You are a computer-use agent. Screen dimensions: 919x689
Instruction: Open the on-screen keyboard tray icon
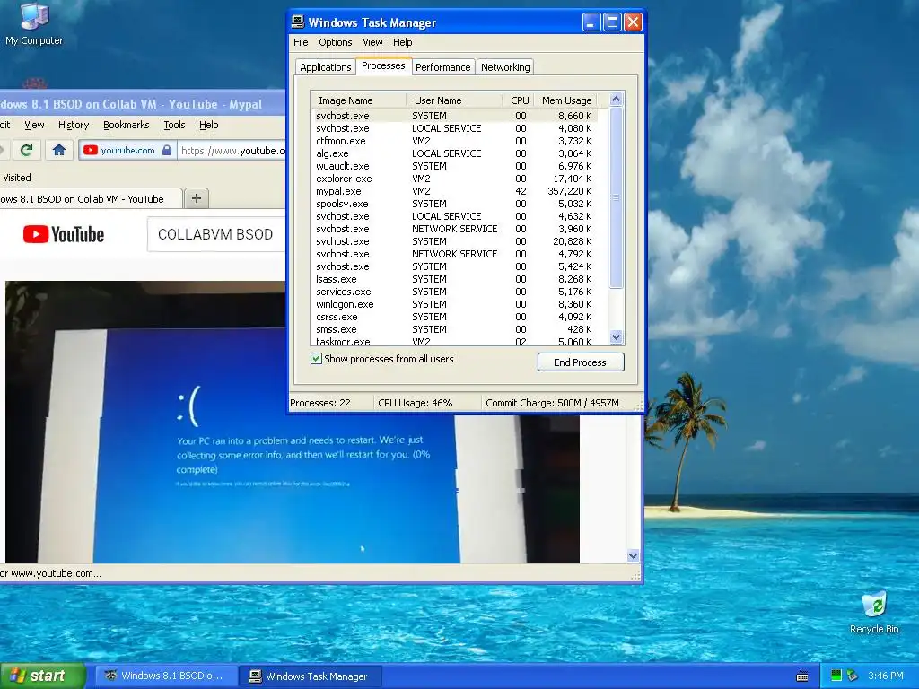802,676
